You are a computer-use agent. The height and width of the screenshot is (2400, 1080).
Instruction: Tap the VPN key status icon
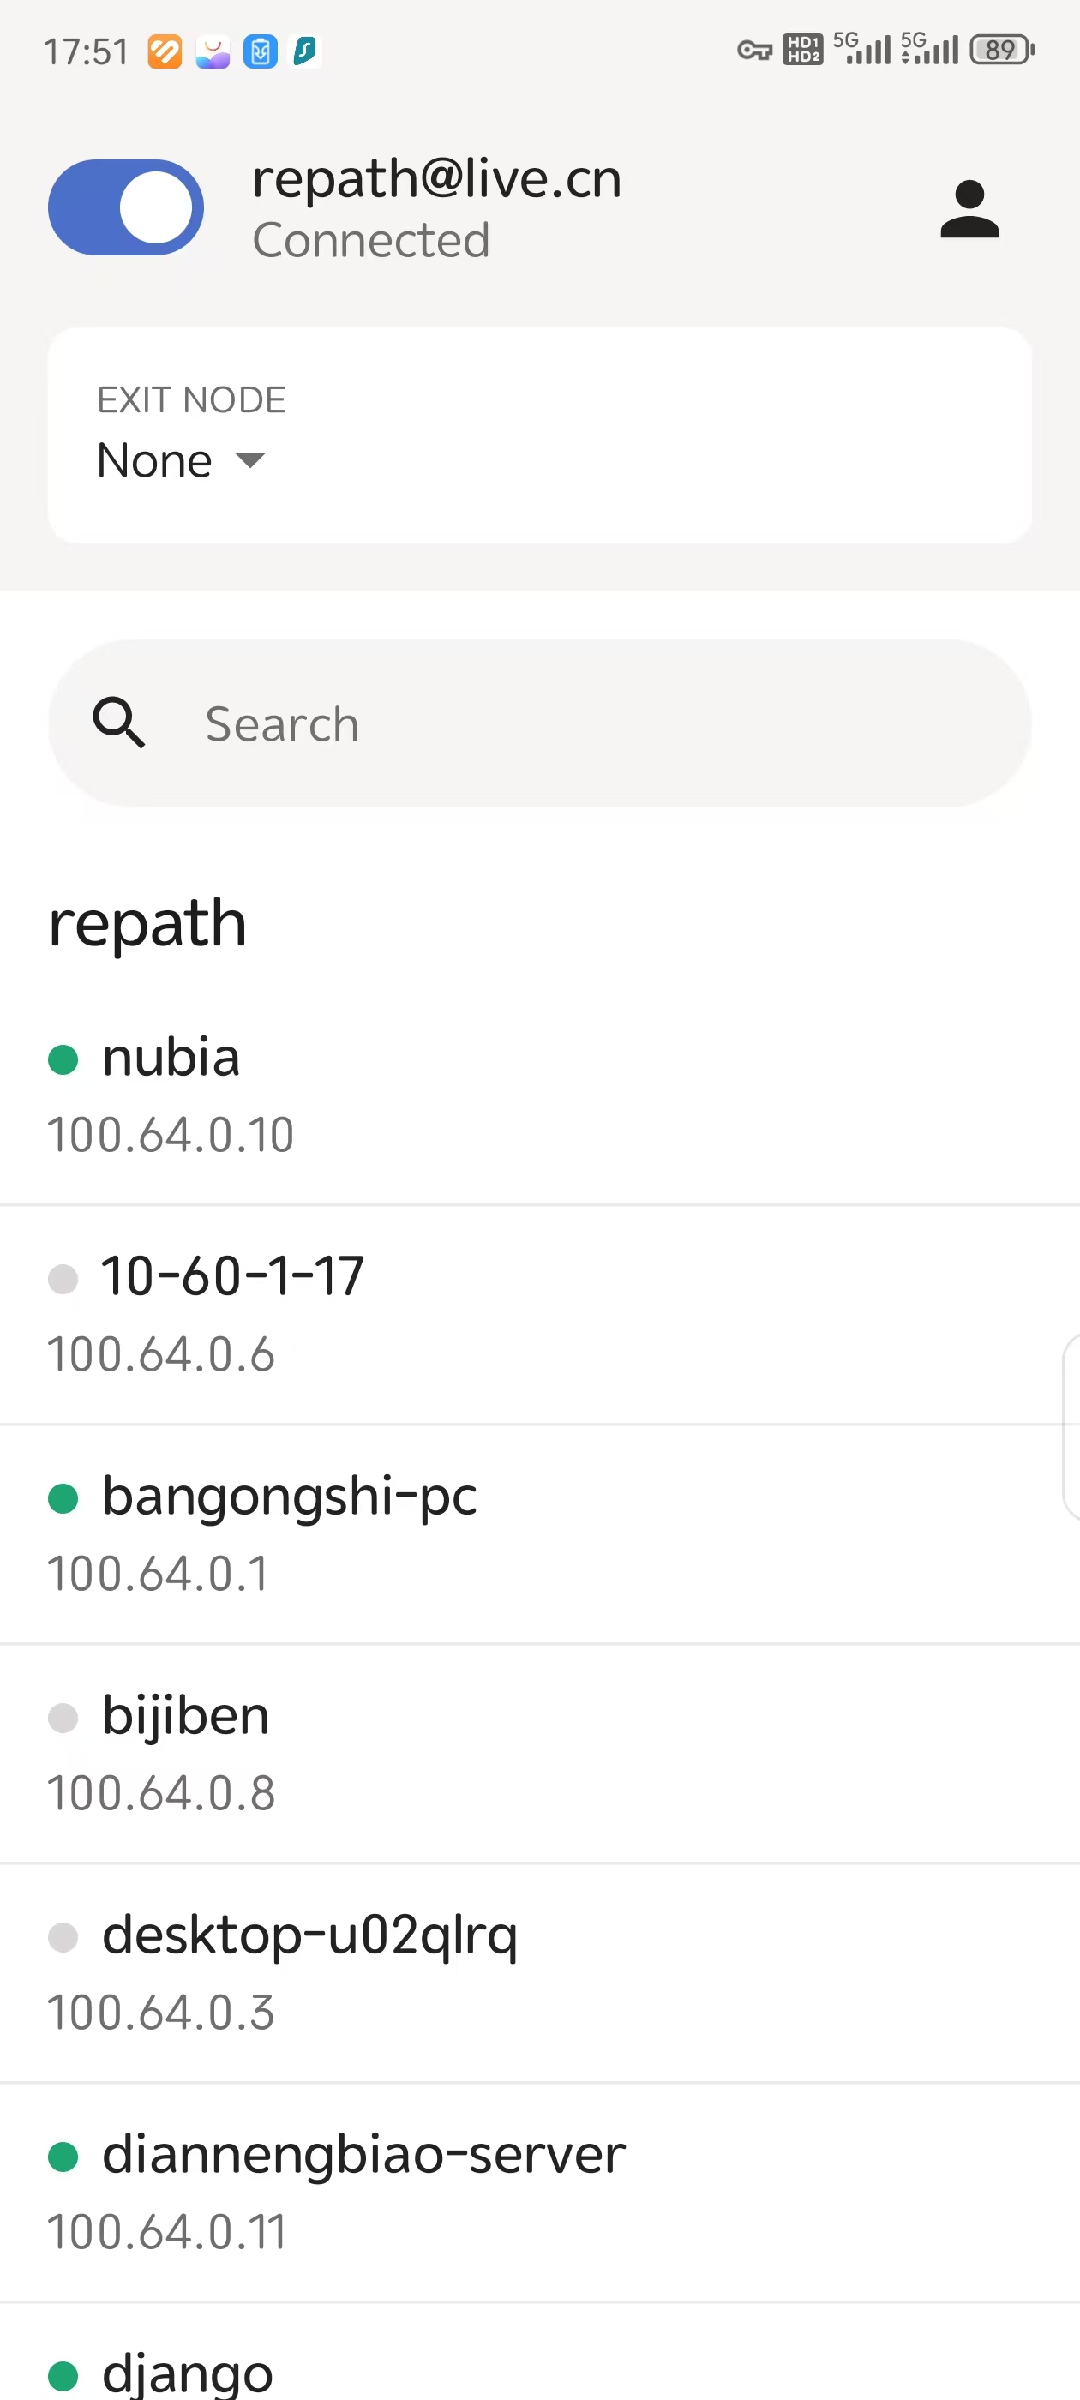(x=753, y=51)
